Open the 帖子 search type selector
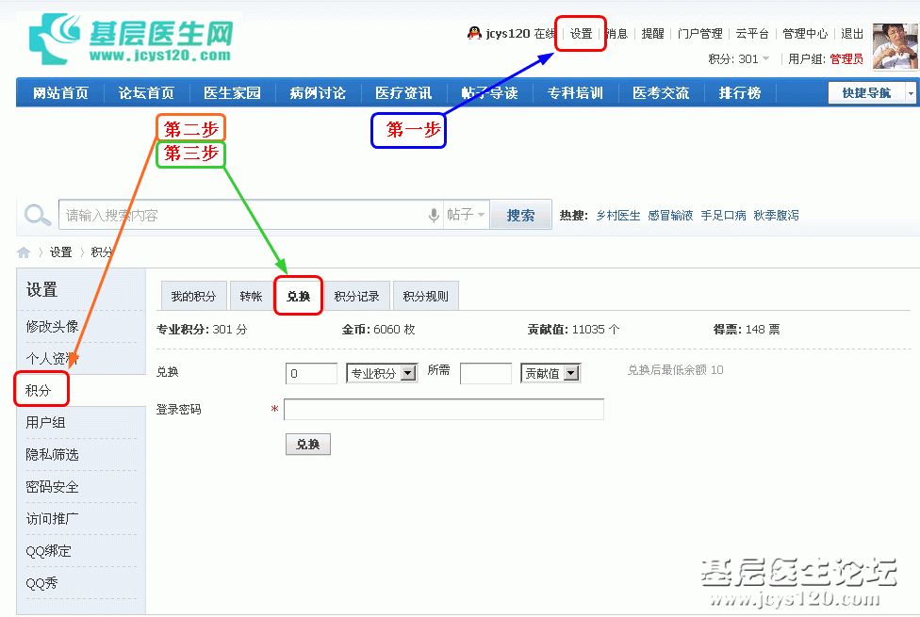The width and height of the screenshot is (920, 617). [x=467, y=215]
